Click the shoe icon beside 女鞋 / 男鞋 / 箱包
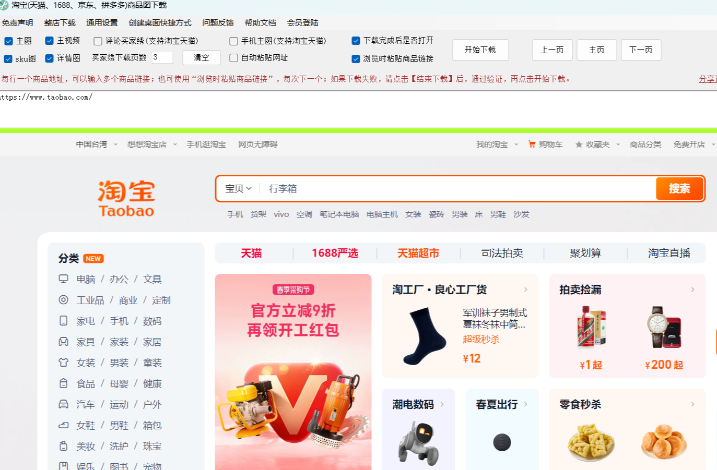The image size is (717, 470). [64, 425]
